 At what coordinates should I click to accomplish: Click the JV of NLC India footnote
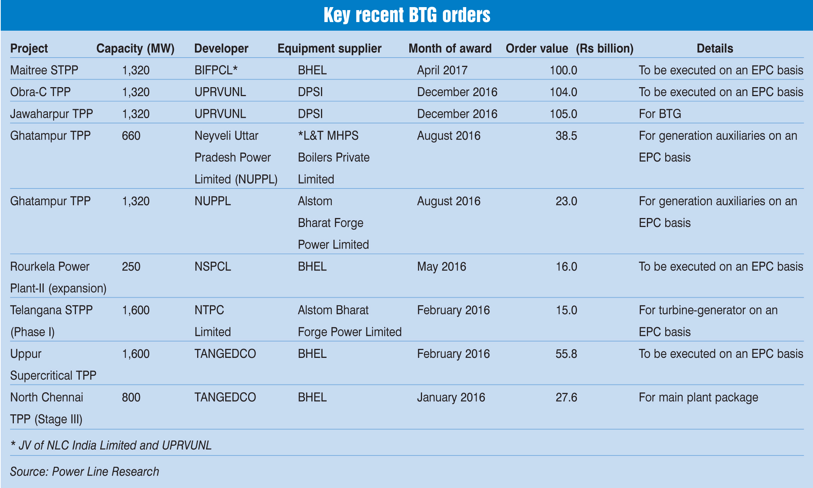pyautogui.click(x=111, y=445)
